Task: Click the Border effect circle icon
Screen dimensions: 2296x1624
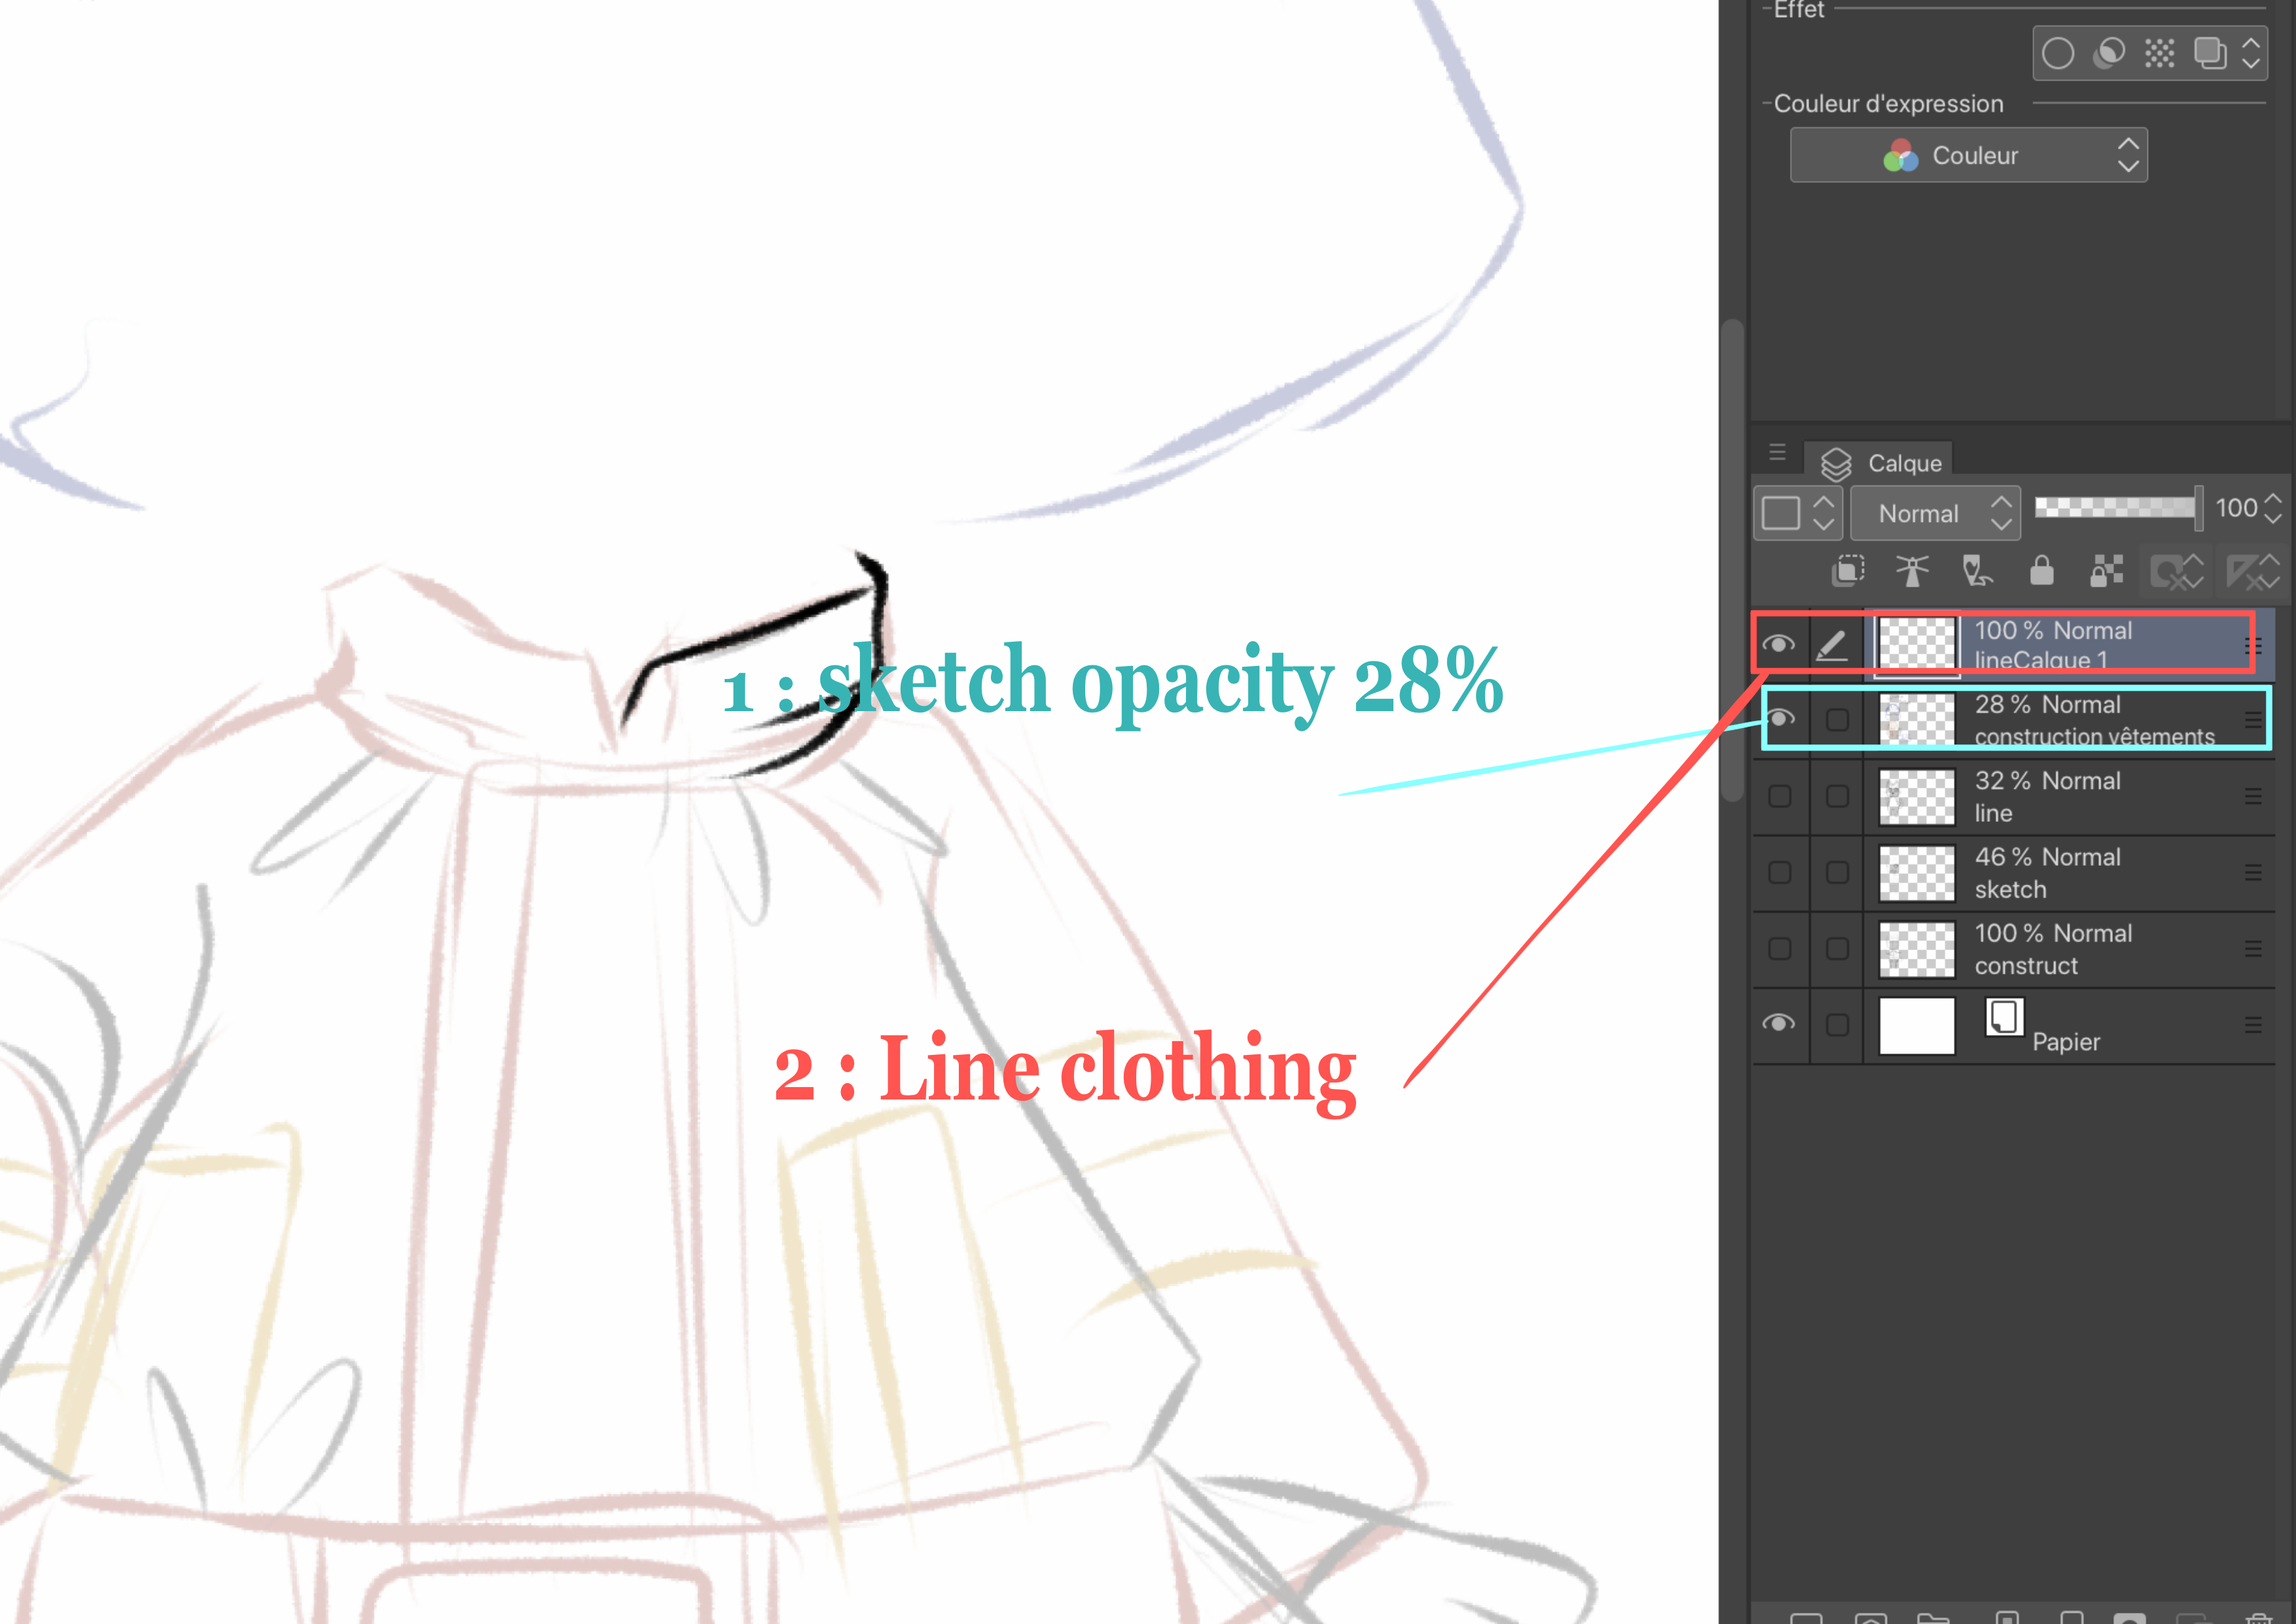Action: pos(2057,53)
